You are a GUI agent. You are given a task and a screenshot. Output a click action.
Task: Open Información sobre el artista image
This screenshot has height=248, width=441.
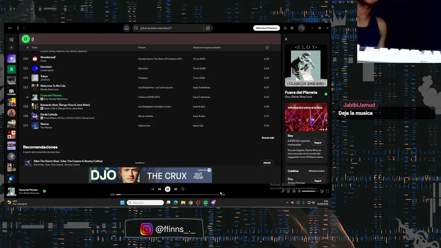click(x=306, y=117)
